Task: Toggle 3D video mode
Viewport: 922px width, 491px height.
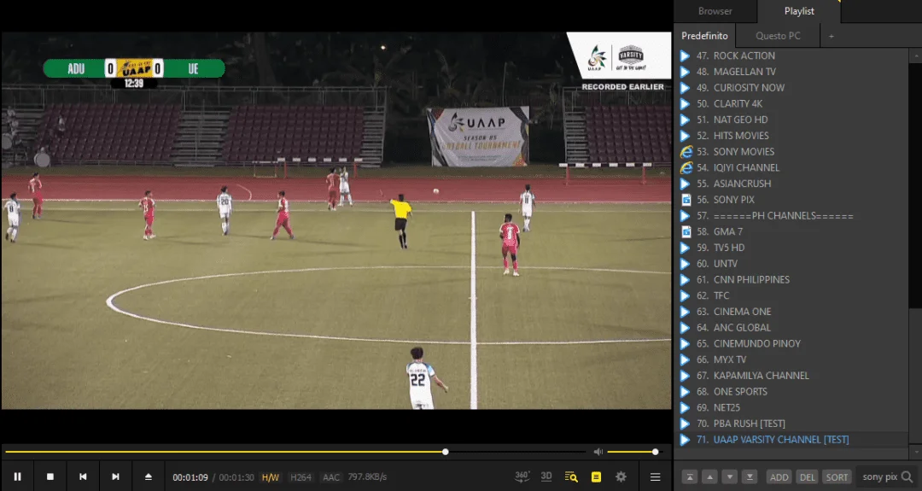Action: point(546,476)
